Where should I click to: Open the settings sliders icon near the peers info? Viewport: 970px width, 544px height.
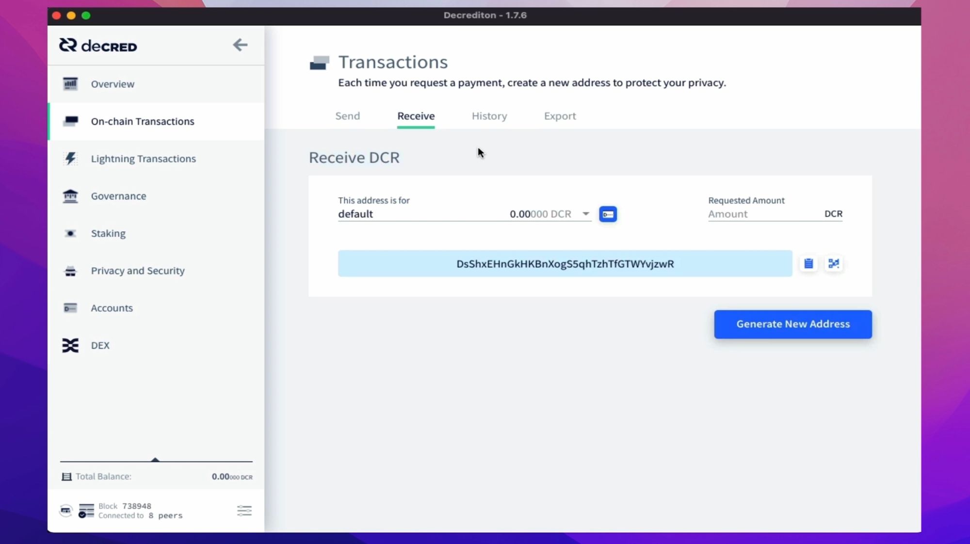(244, 511)
